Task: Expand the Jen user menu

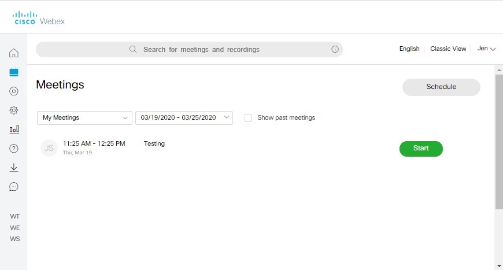Action: 486,49
